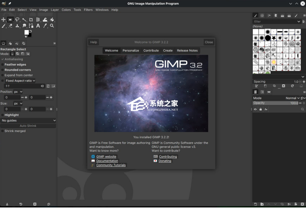
Task: Click the Auto Shrink button
Action: tap(28, 126)
